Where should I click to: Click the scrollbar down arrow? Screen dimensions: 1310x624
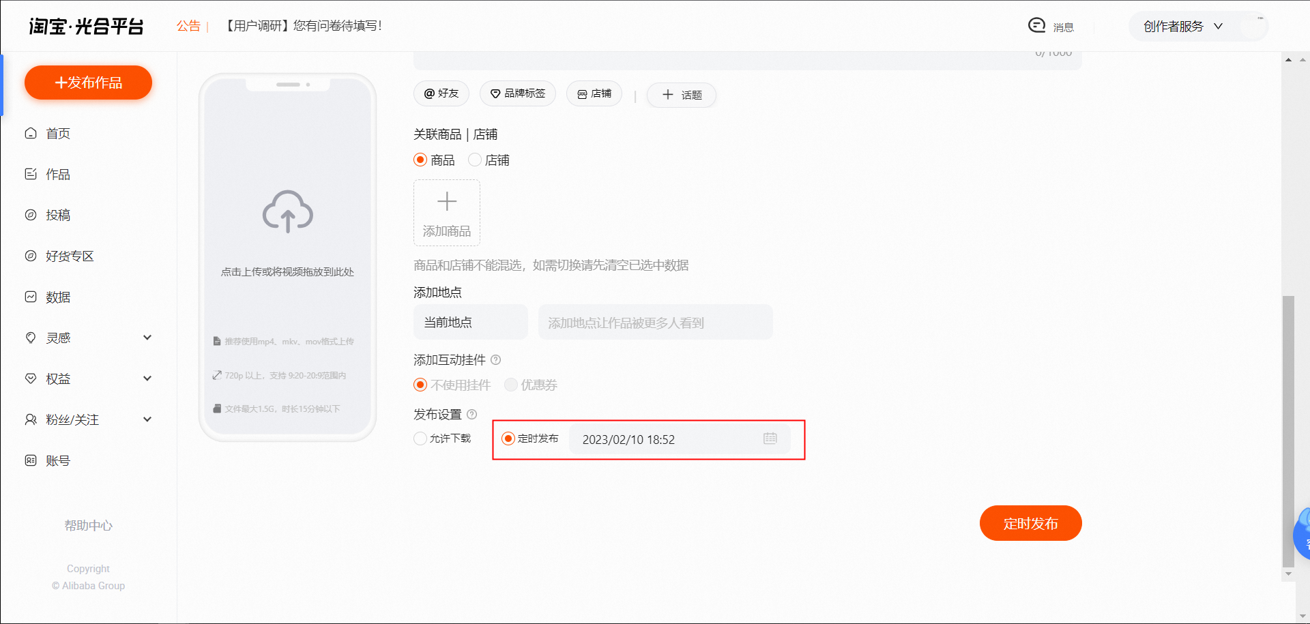(1288, 574)
